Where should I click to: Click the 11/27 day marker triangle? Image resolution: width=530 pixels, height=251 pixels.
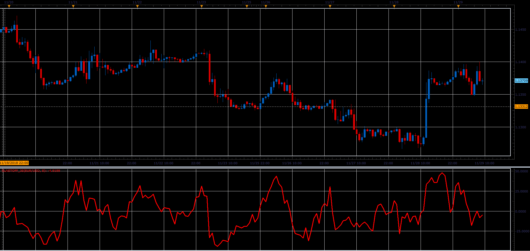(x=330, y=6)
